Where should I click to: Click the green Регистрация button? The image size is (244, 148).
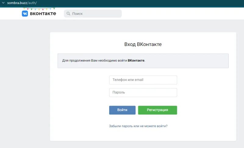157,110
